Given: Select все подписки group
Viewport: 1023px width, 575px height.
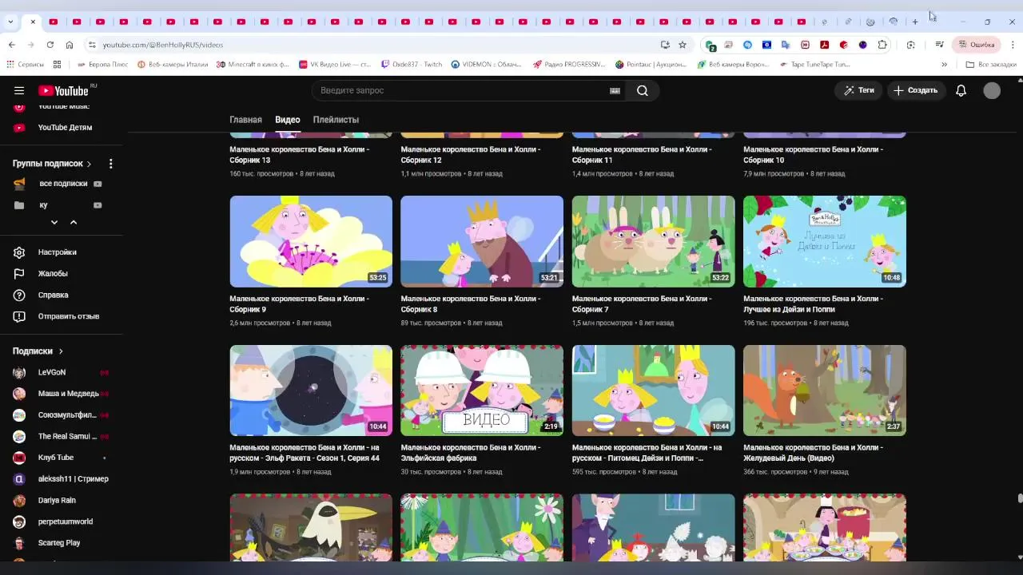Looking at the screenshot, I should point(62,184).
